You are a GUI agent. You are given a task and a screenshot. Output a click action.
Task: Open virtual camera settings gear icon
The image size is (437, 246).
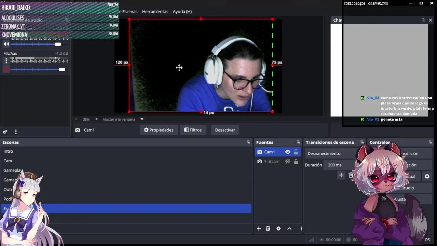[x=427, y=176]
